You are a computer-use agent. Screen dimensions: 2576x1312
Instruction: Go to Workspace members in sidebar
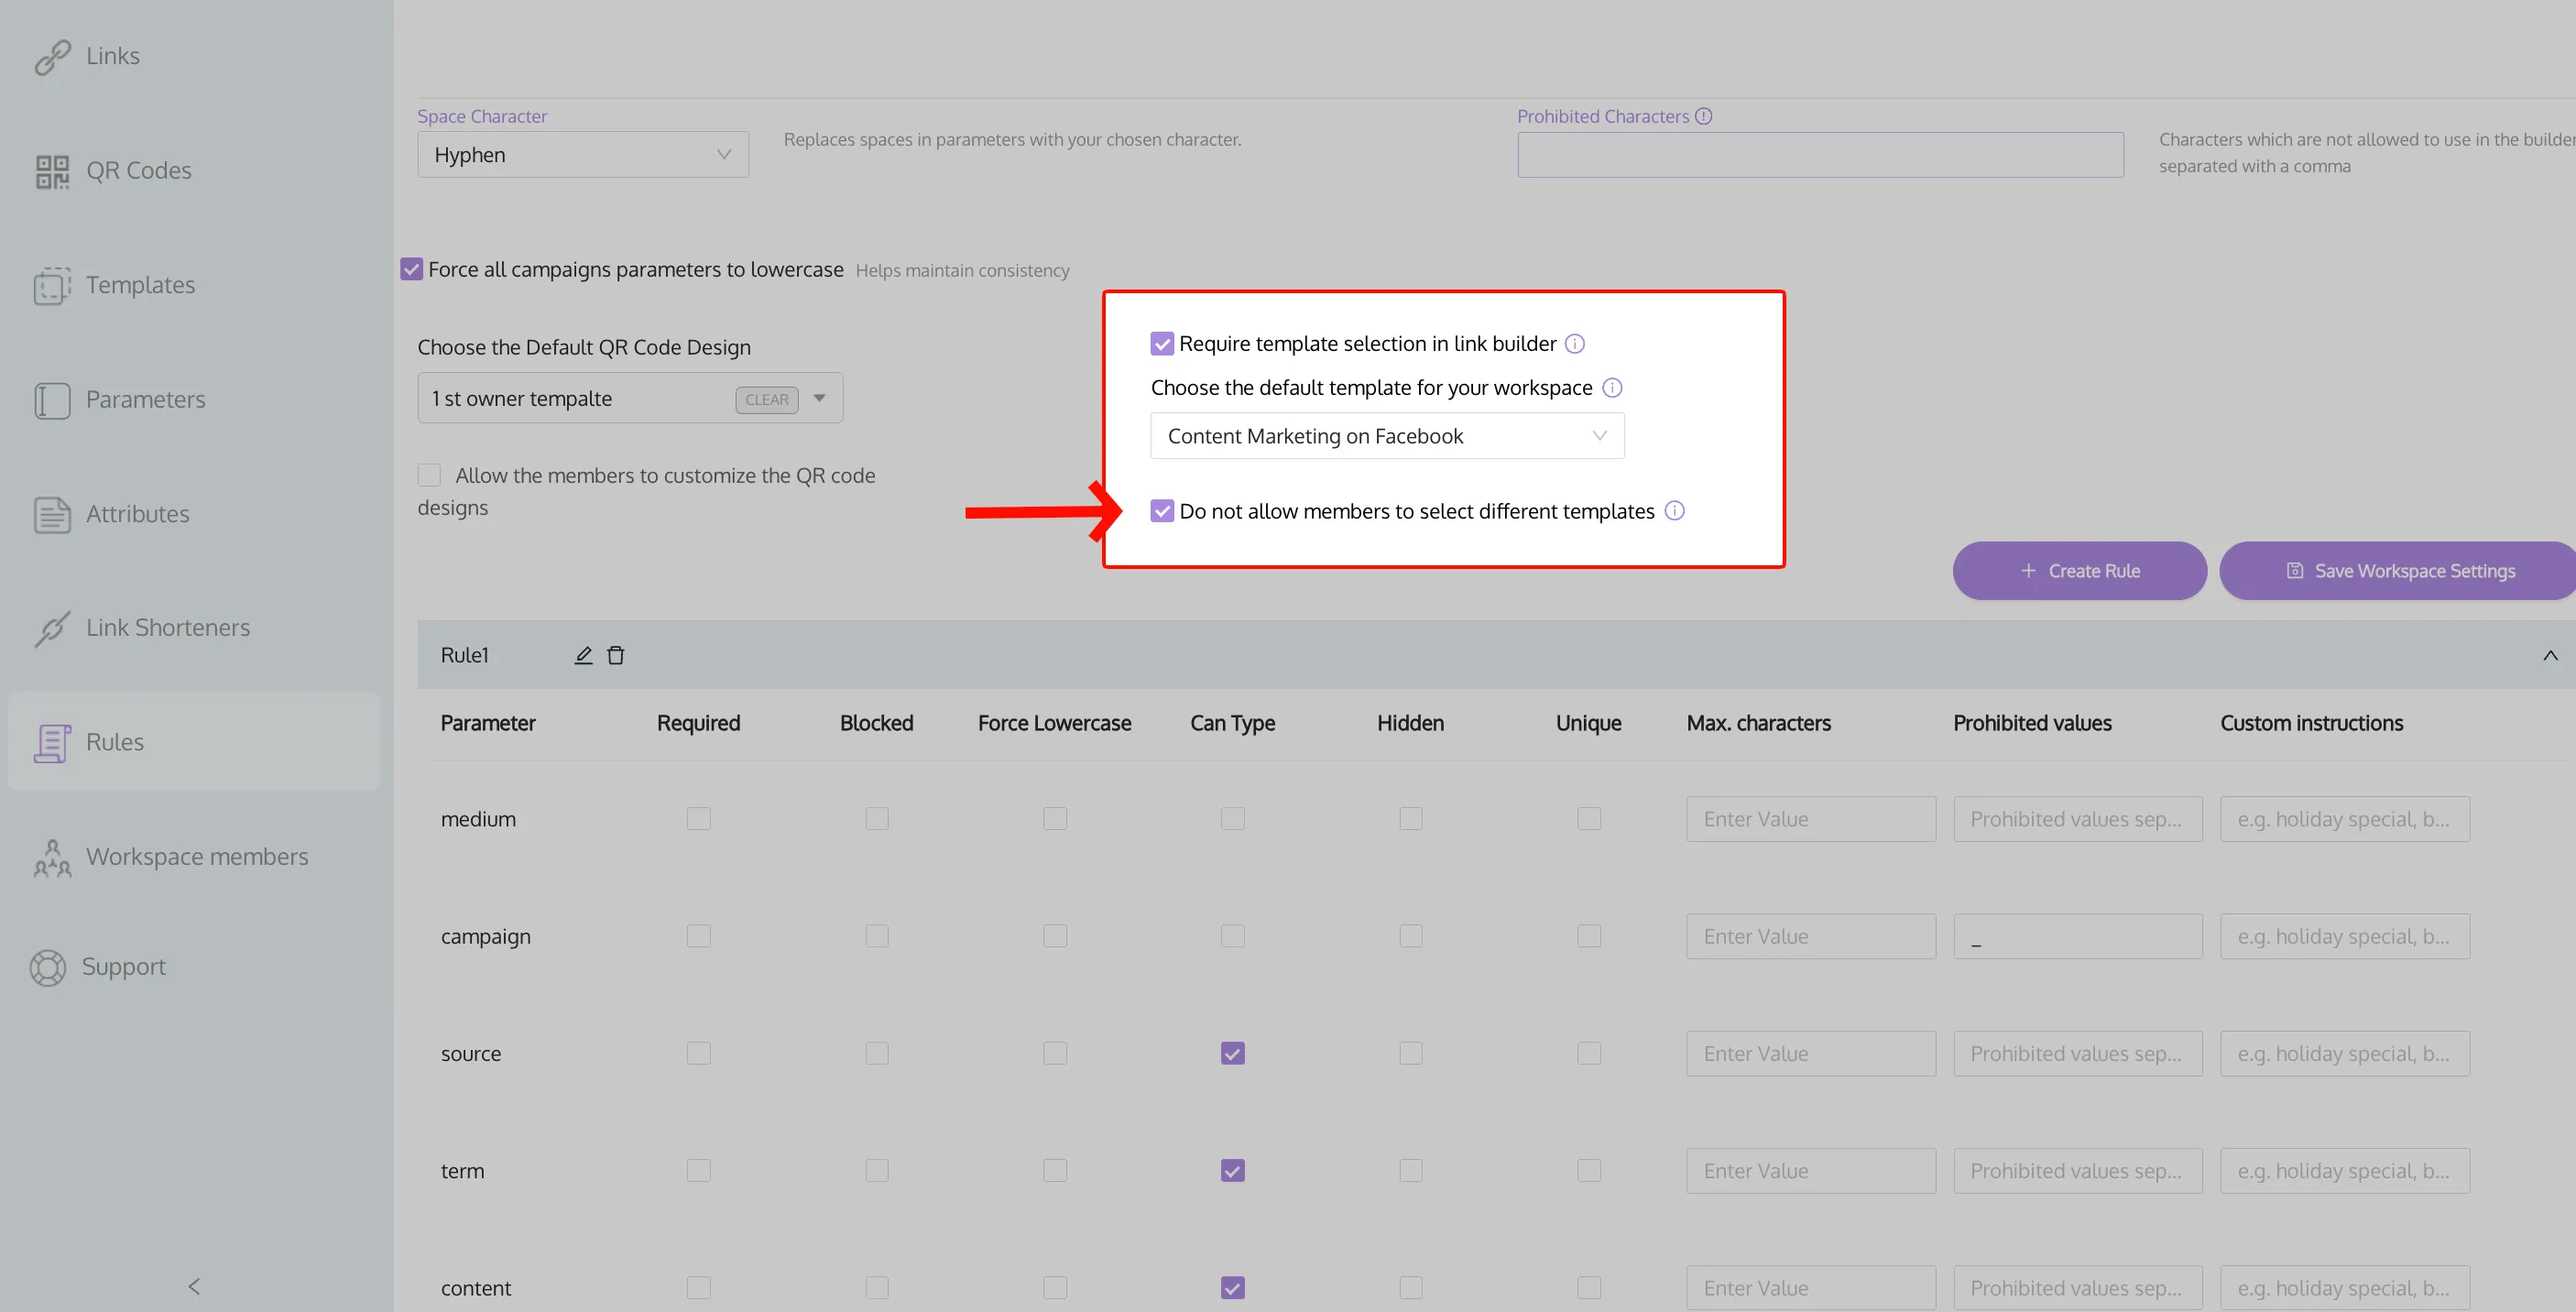[196, 857]
